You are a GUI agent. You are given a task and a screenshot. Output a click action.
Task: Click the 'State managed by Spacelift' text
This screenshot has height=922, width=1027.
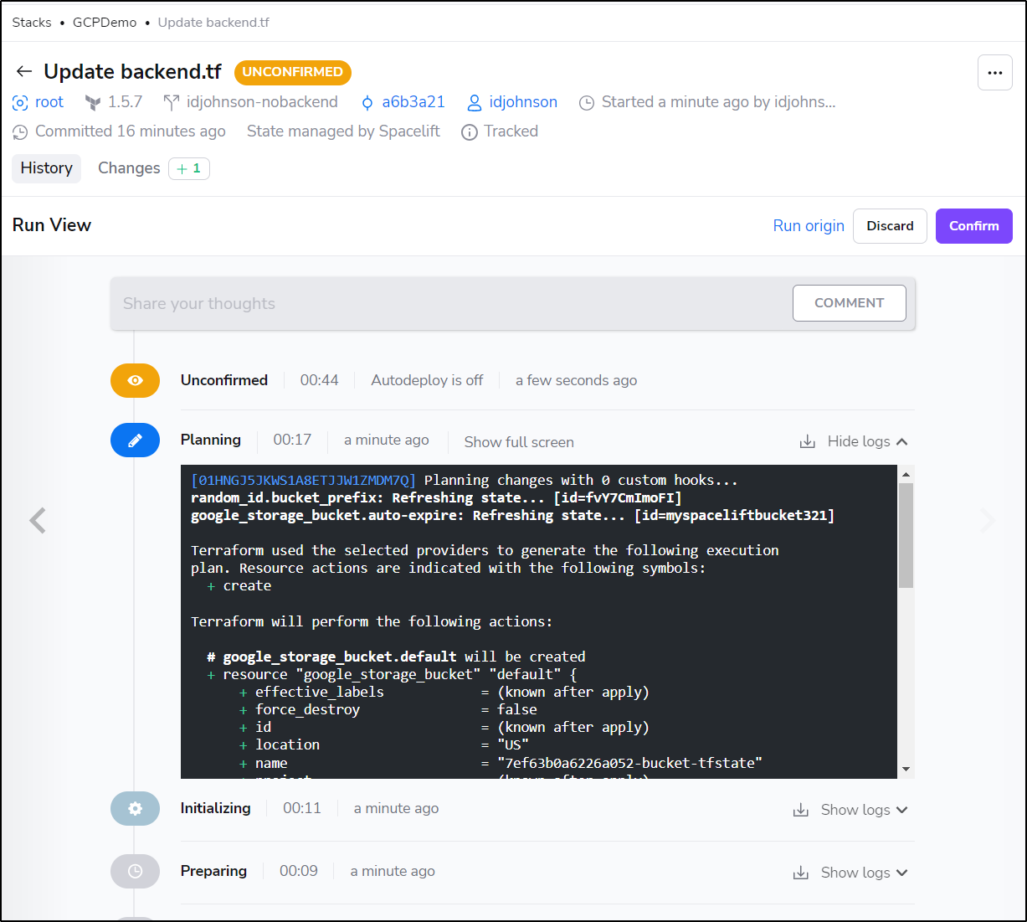(x=343, y=131)
